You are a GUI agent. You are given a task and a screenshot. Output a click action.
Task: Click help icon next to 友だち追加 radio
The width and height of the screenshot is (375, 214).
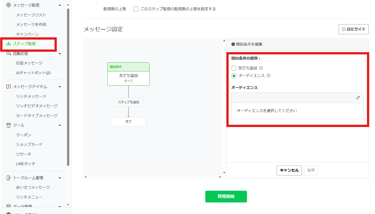click(x=261, y=68)
